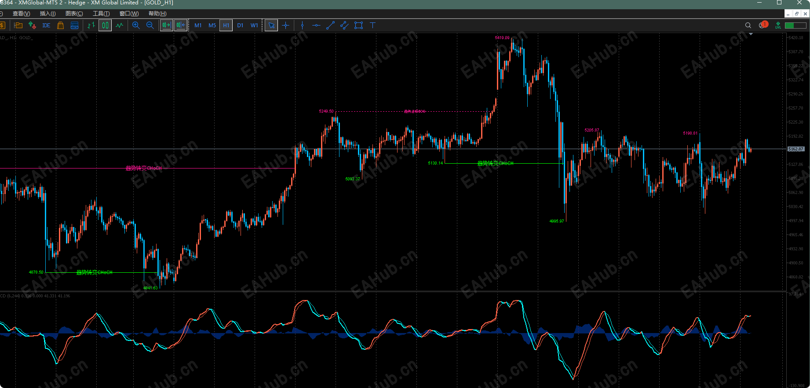Screen dimensions: 810x388
Task: Click the green LVL indicator icon
Action: 778,26
